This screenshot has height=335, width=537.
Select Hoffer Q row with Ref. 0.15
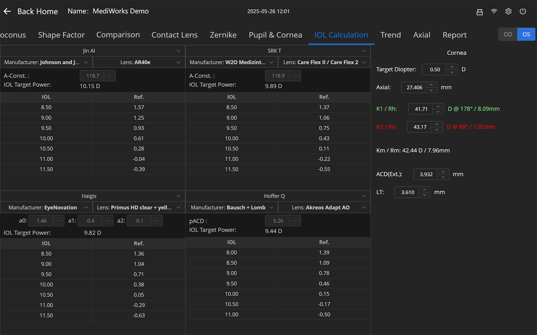coord(278,294)
